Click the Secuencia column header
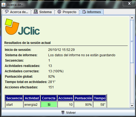Image resolution: width=136 pixels, height=117 pixels. (14, 98)
